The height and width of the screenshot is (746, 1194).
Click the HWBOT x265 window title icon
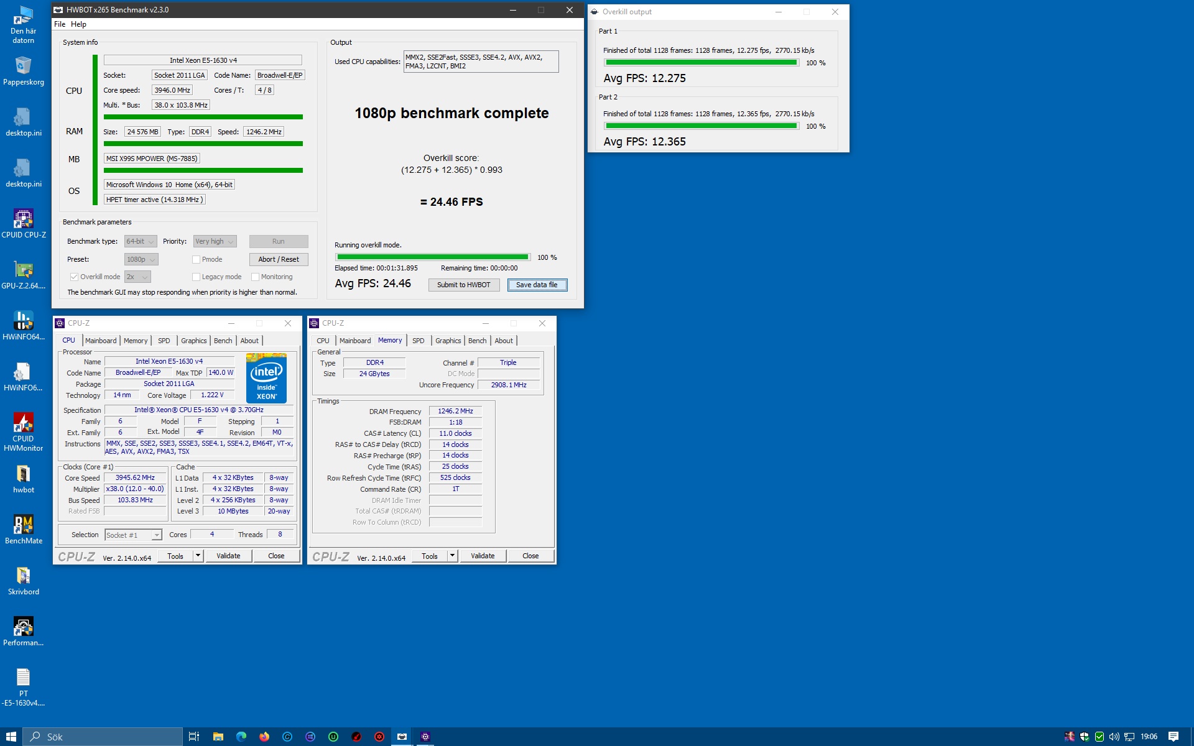coord(58,10)
